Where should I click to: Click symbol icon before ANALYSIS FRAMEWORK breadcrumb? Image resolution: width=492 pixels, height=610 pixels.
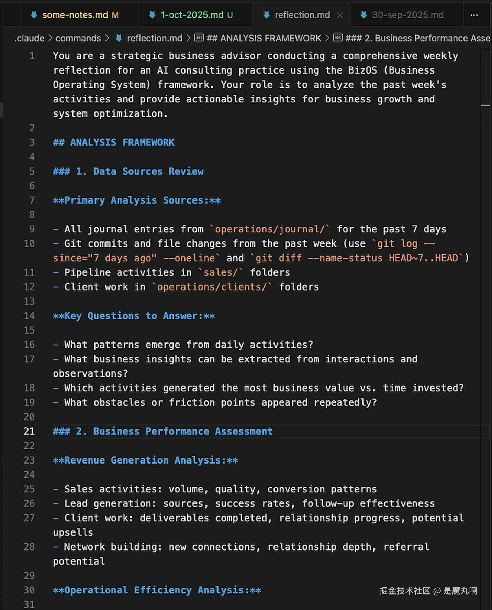(x=199, y=38)
